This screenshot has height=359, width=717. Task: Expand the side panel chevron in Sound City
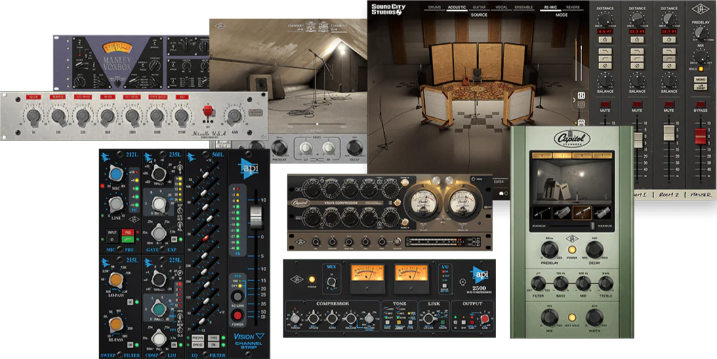[575, 100]
